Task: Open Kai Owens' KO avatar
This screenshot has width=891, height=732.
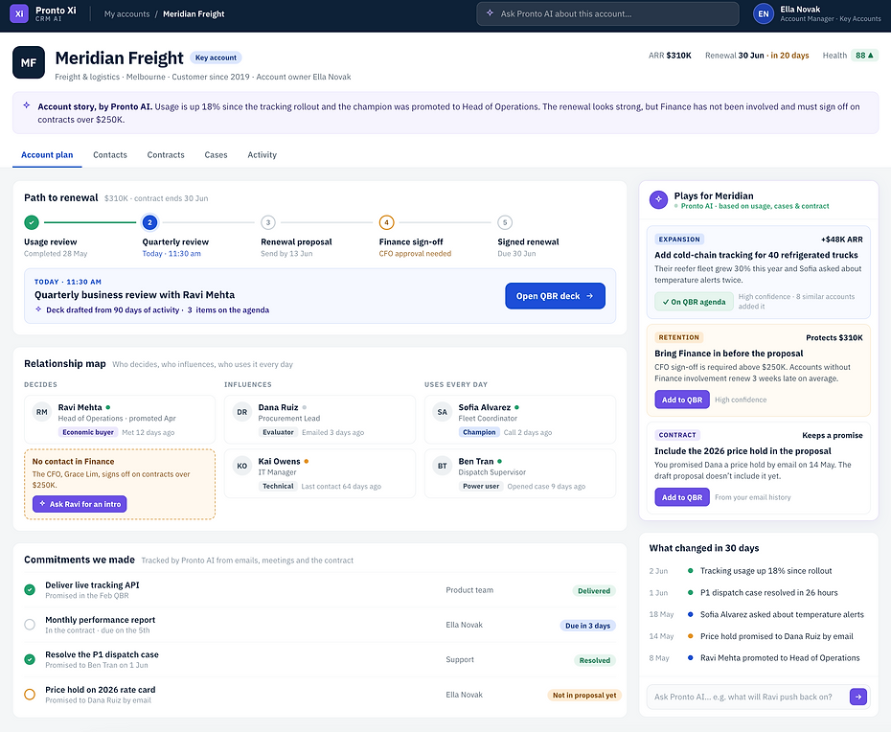Action: (x=242, y=466)
